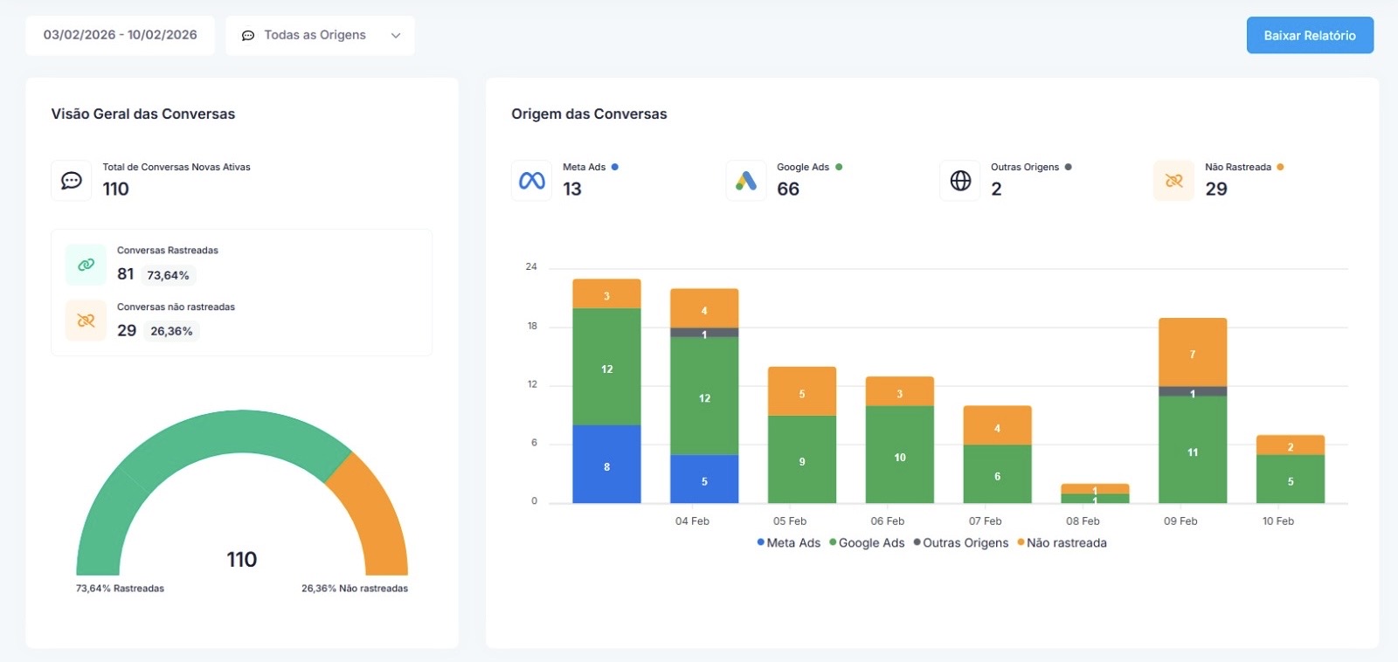Click the 73,64% badge under Conversas Rastreadas
Screen dimensions: 1398x662
tap(168, 275)
